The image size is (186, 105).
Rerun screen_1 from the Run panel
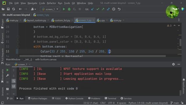click(x=8, y=70)
